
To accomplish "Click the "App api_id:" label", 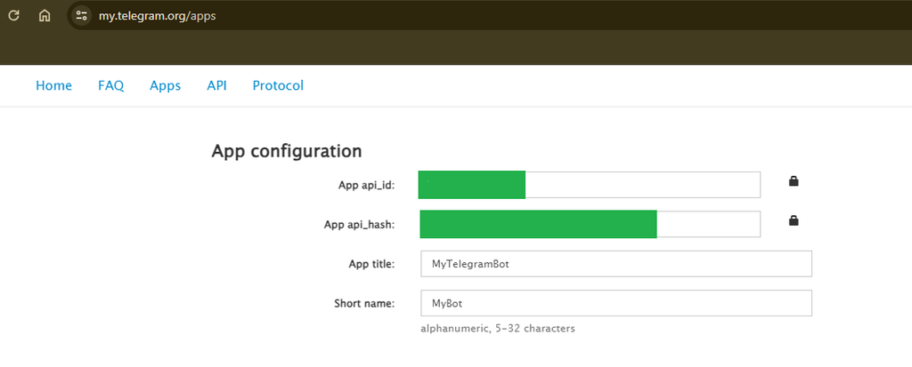I will [x=365, y=186].
